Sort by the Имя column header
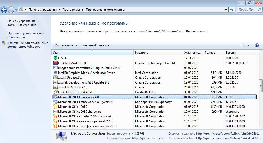This screenshot has height=143, width=263. 92,53
